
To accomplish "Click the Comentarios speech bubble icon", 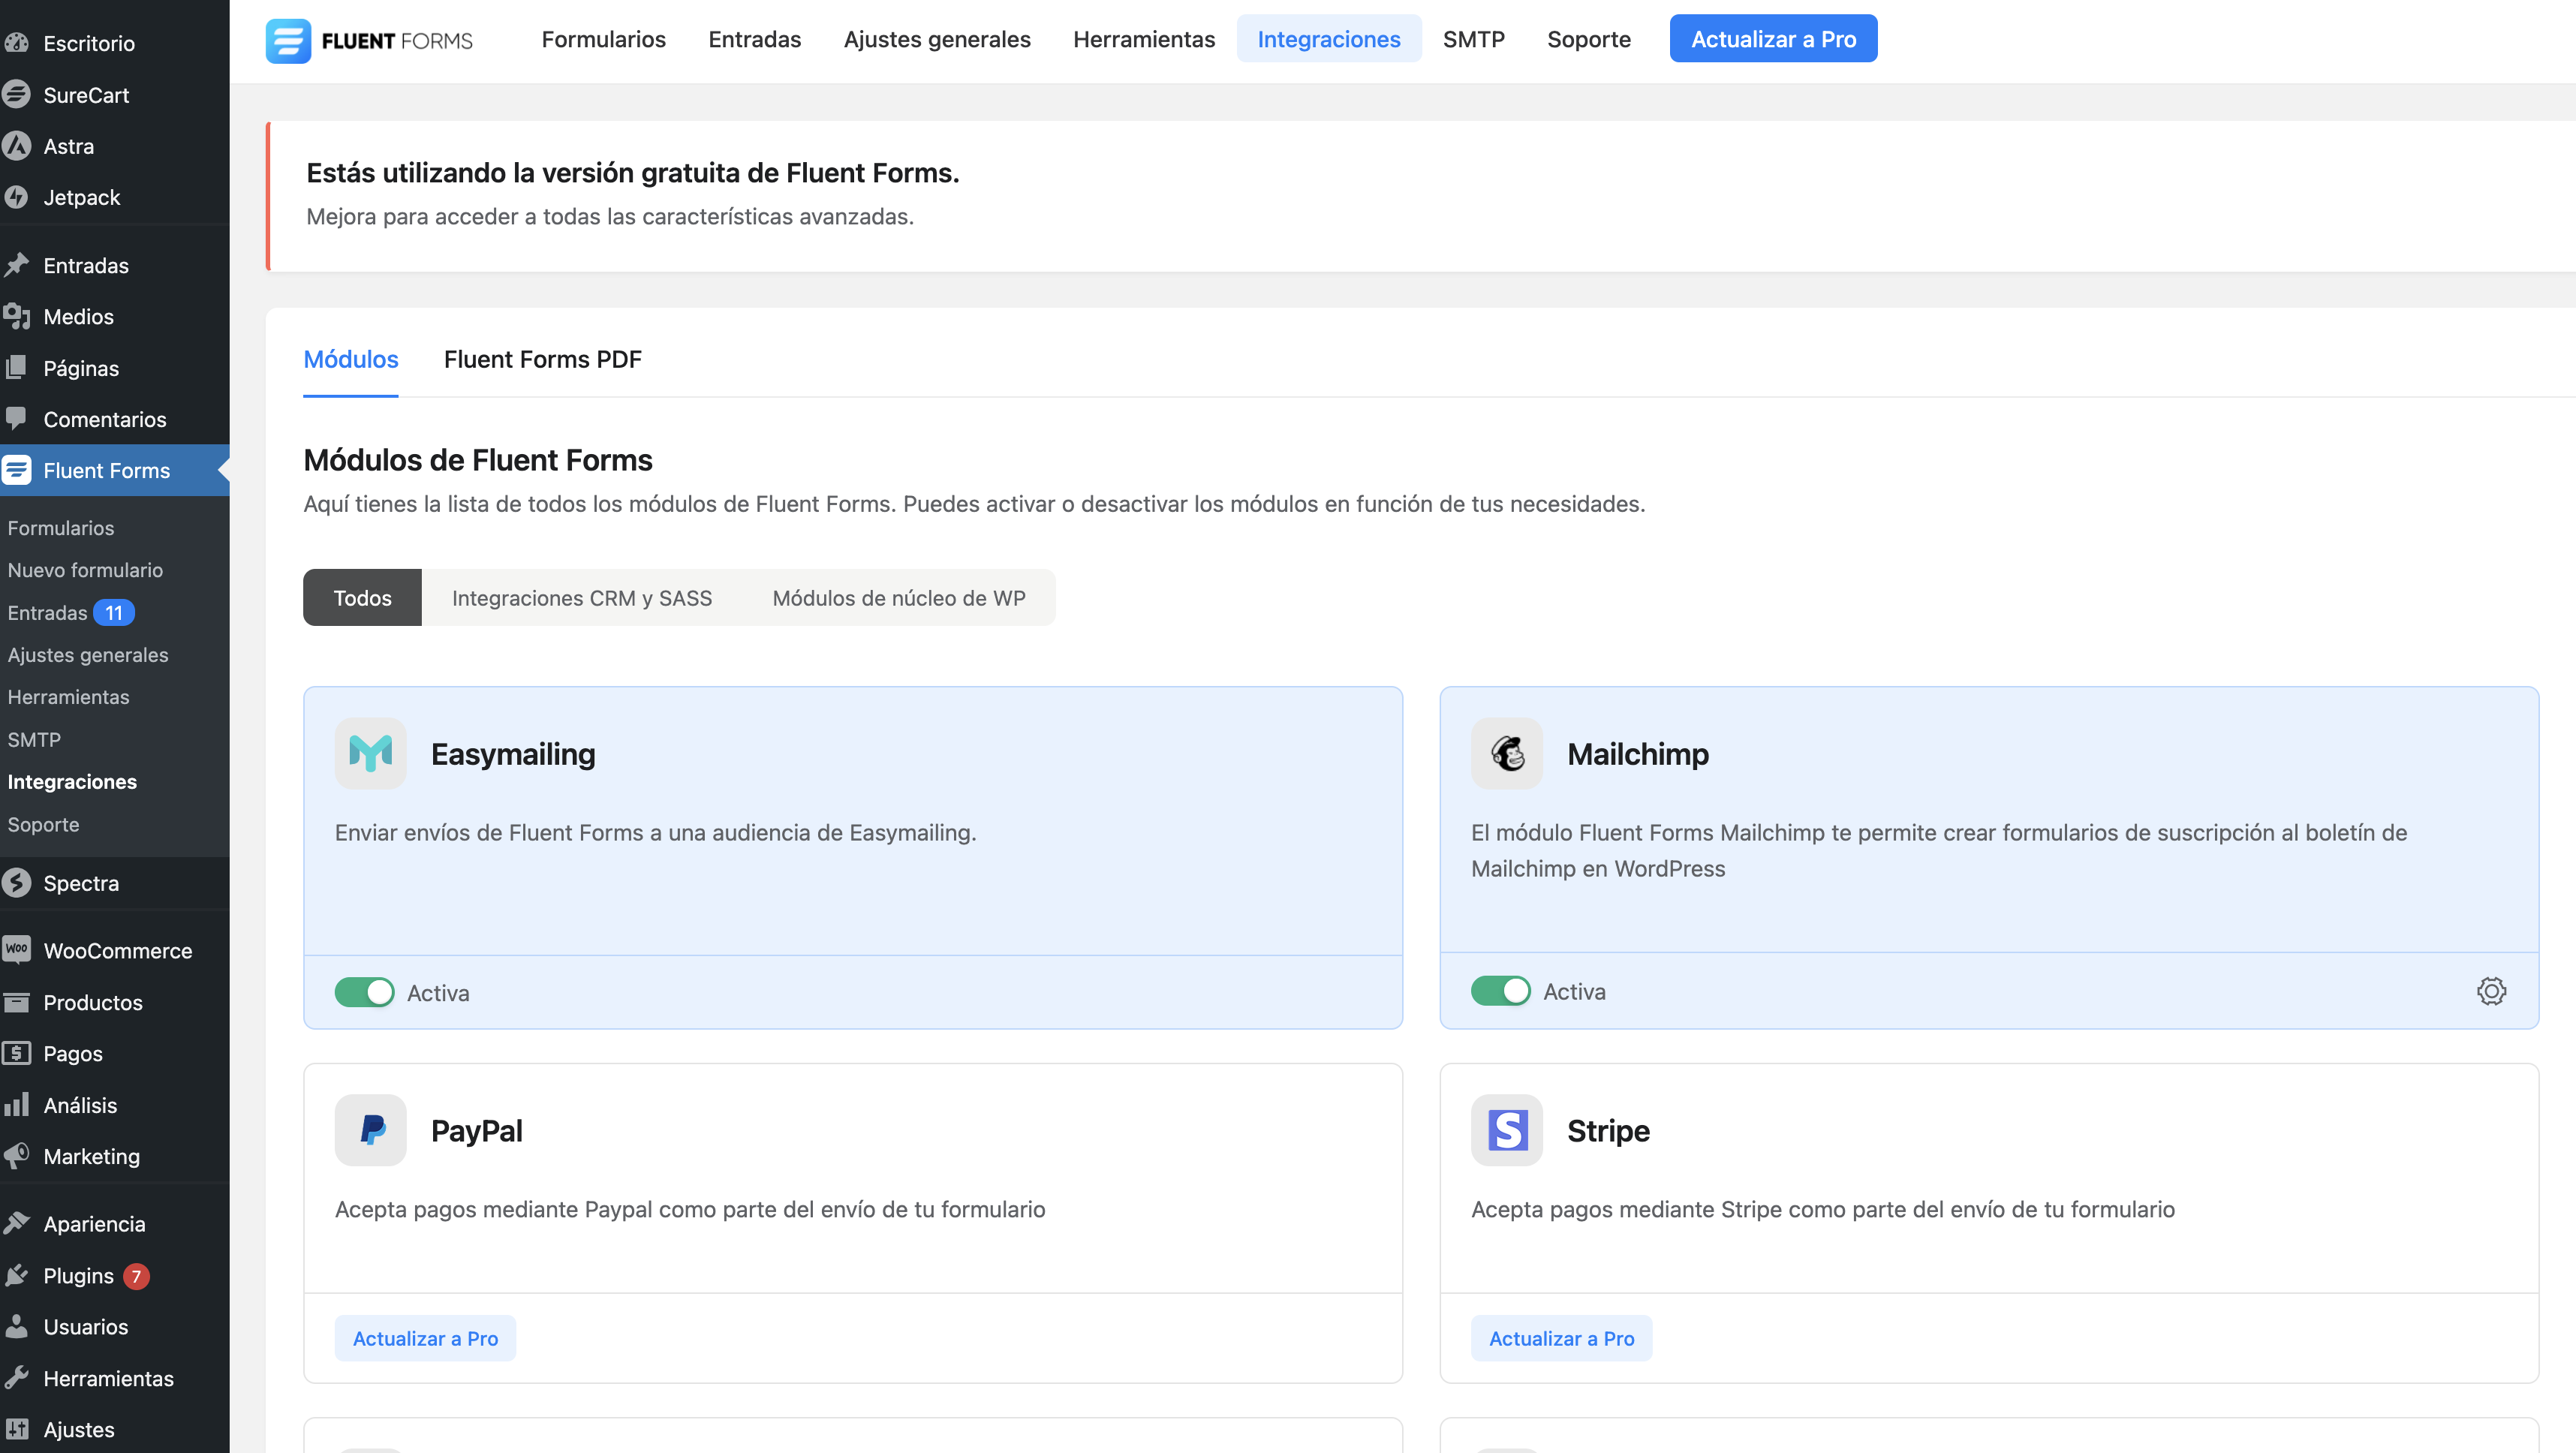I will [16, 419].
